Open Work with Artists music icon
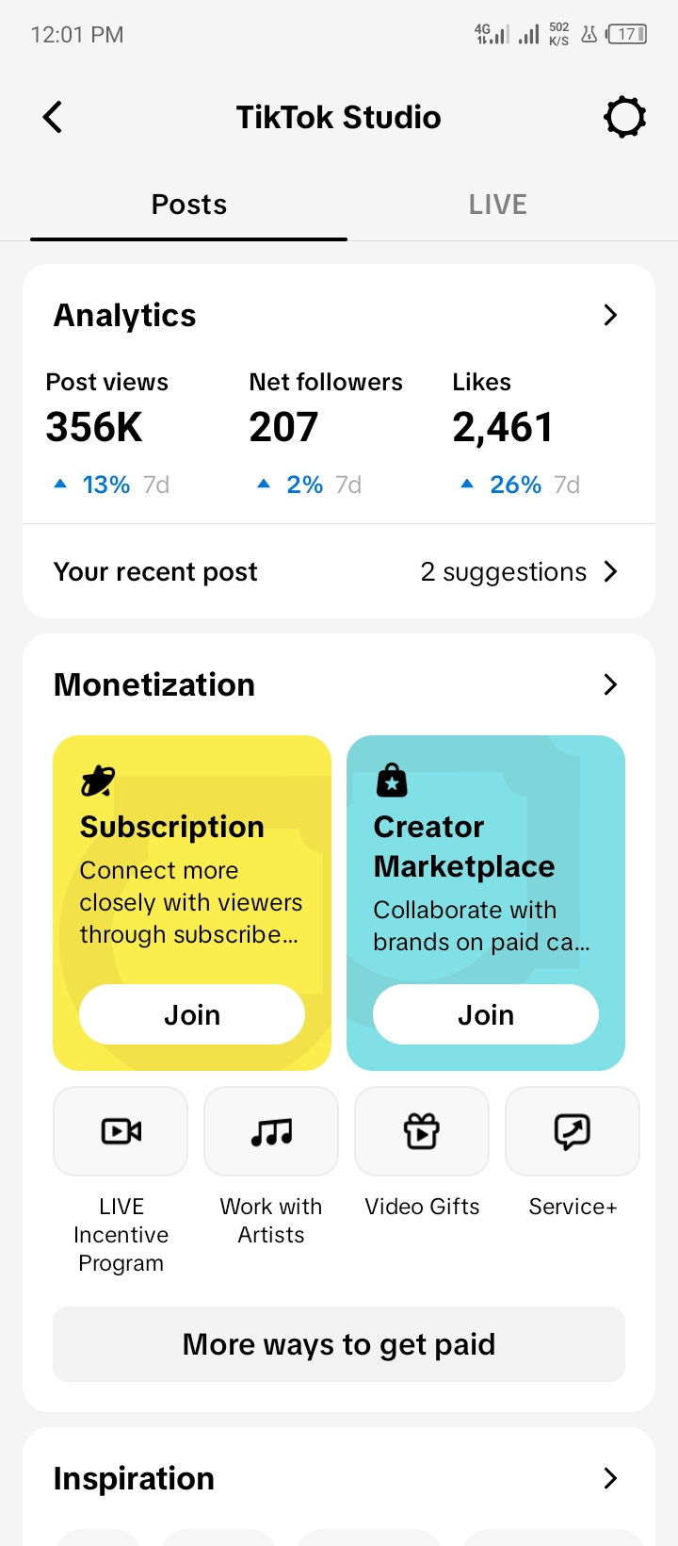The image size is (678, 1546). (271, 1131)
